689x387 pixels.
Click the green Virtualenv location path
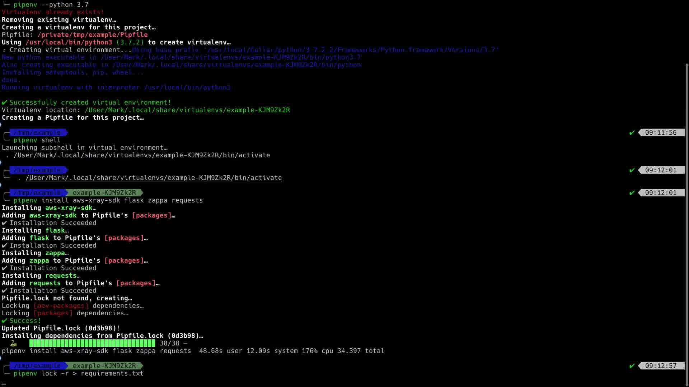[187, 110]
